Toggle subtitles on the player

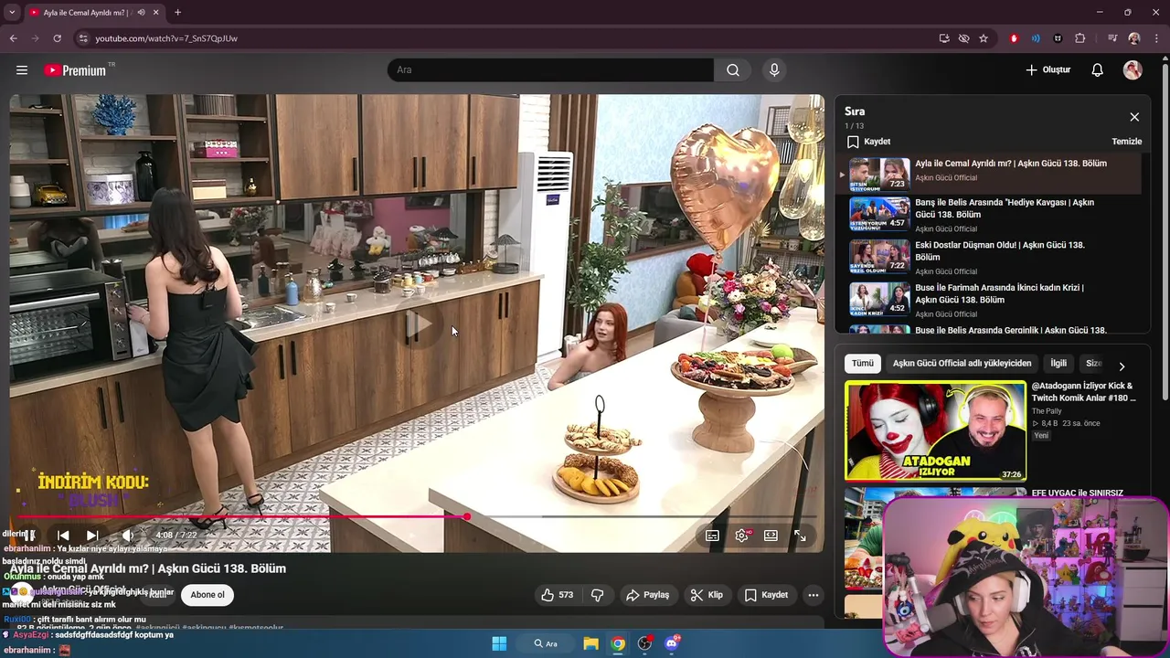point(712,536)
